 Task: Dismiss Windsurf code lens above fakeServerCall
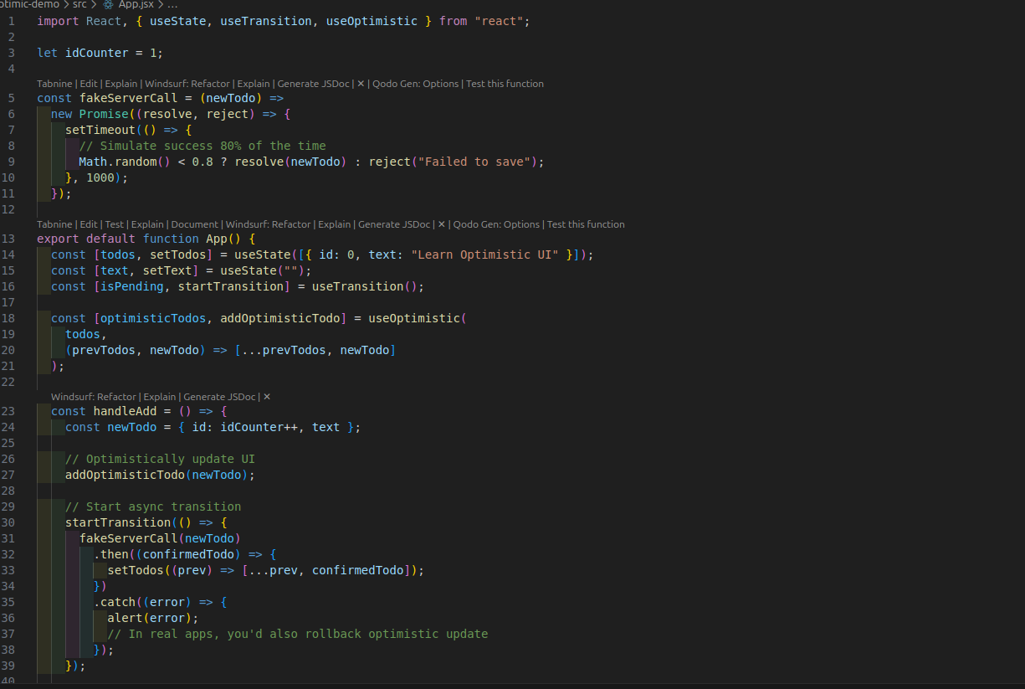(x=361, y=84)
